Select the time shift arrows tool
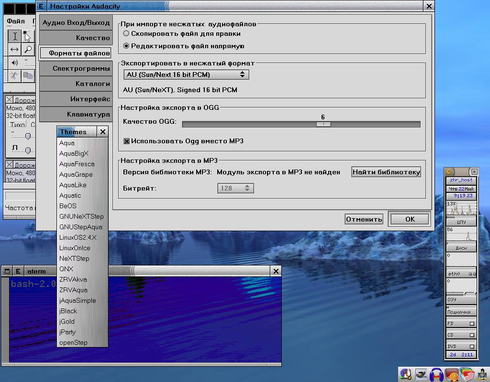Screen dimensions: 490x382 pyautogui.click(x=15, y=50)
